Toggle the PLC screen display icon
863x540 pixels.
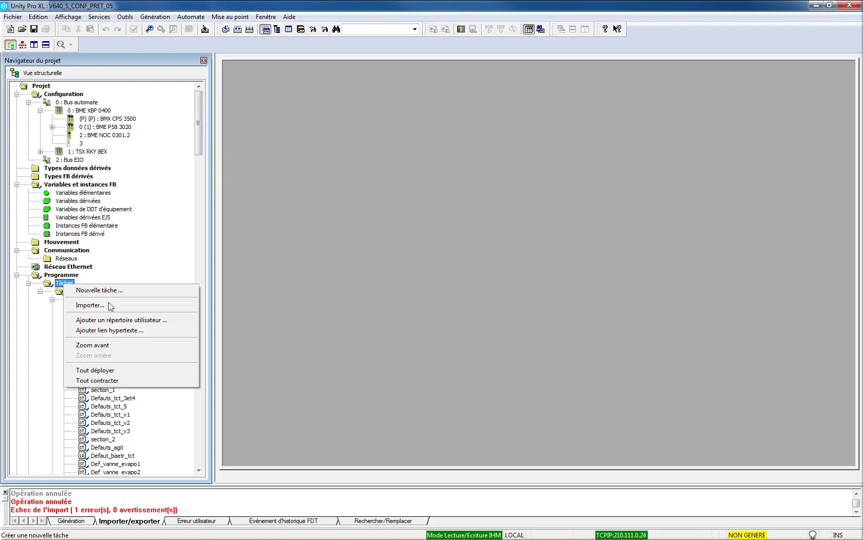coord(529,29)
